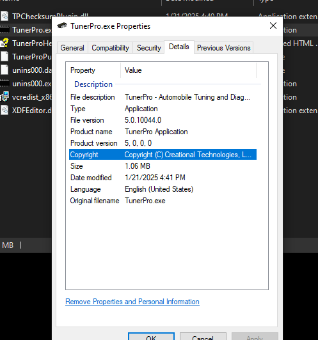Click Remove Properties and Personal Information link
This screenshot has height=340, width=318.
tap(132, 302)
